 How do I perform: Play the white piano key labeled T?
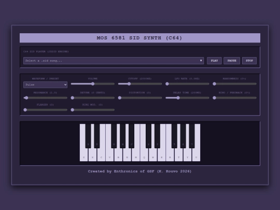tap(178, 155)
